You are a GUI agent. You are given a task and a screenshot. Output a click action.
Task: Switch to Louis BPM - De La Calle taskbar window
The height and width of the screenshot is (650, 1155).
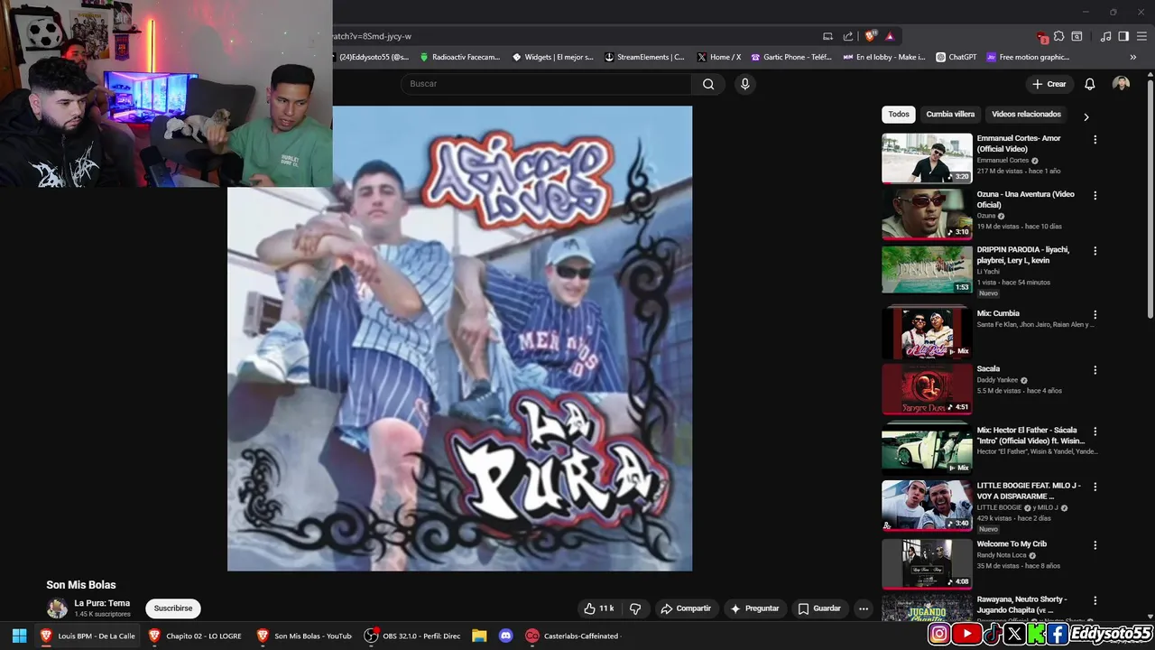[x=88, y=636]
